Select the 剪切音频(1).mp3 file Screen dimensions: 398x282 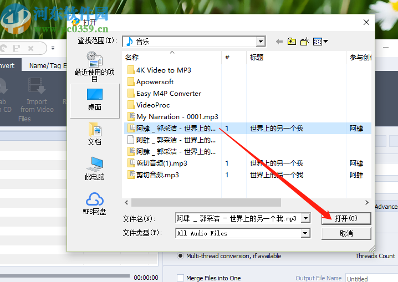coord(157,163)
